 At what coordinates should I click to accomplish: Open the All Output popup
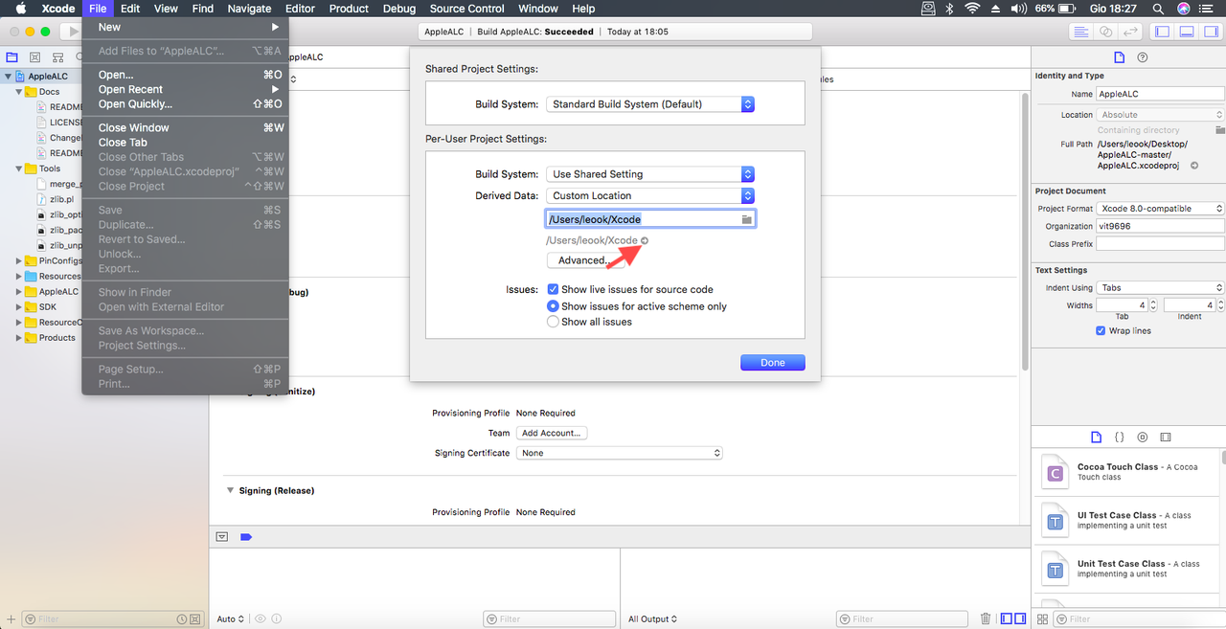652,618
